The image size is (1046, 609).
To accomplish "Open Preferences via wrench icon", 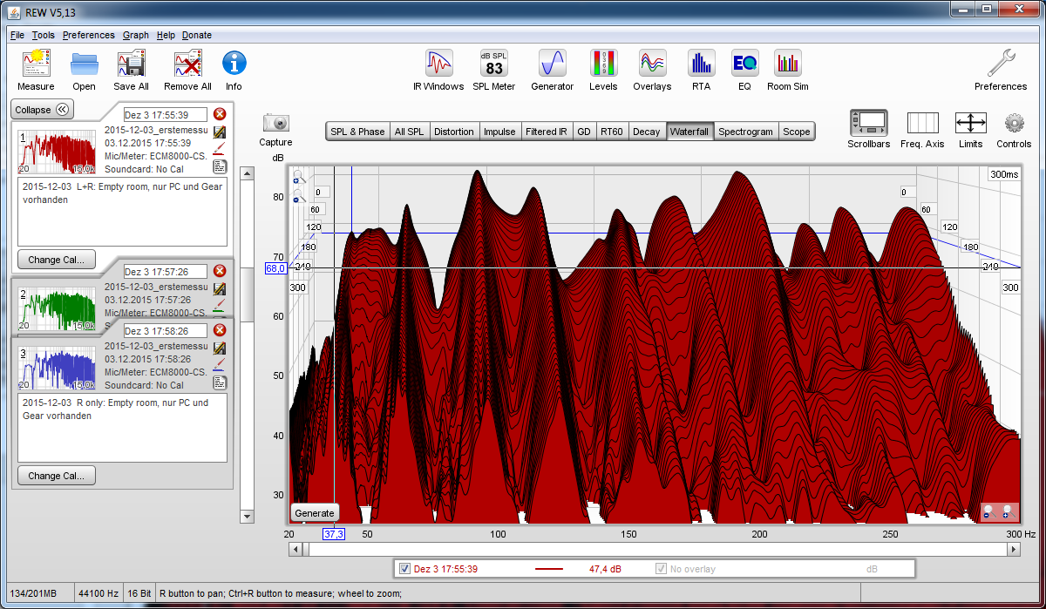I will [x=1001, y=64].
